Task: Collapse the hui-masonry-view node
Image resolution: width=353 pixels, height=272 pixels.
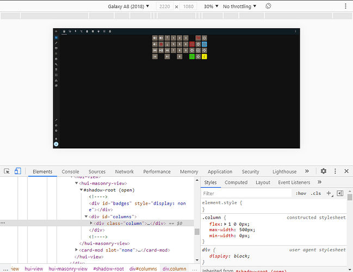Action: tap(77, 183)
